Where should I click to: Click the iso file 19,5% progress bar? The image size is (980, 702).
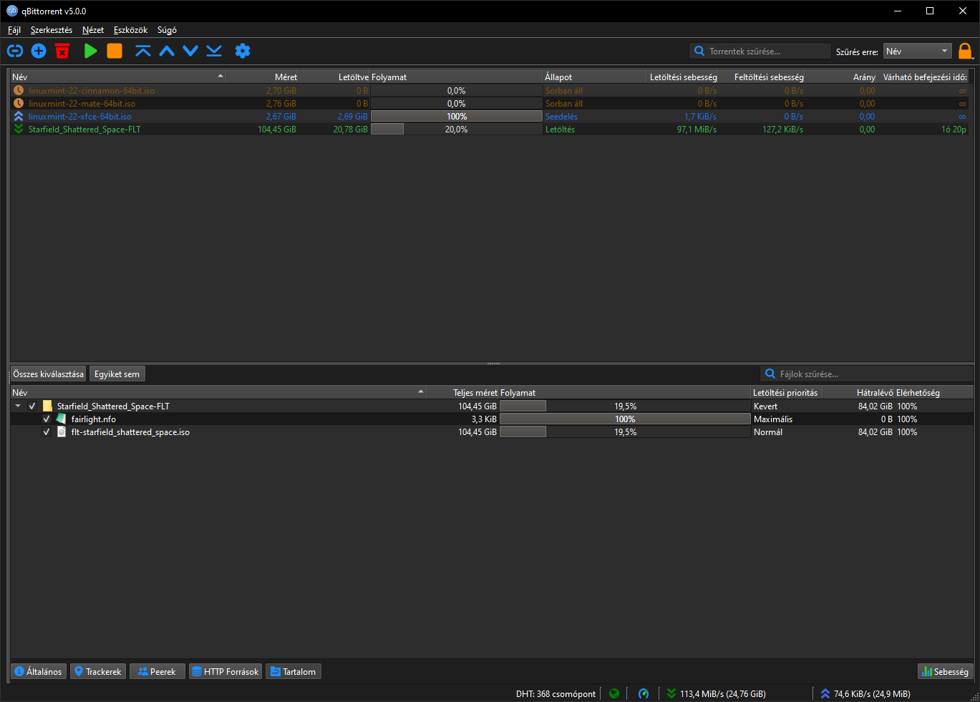pos(625,432)
